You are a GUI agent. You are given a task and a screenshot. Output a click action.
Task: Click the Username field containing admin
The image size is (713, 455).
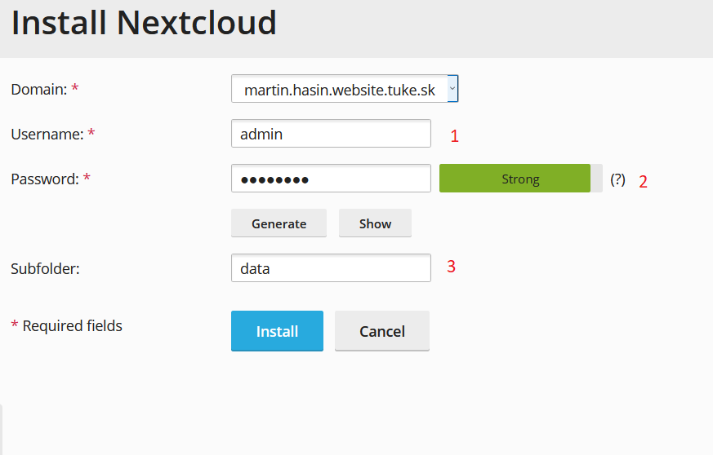pyautogui.click(x=331, y=134)
